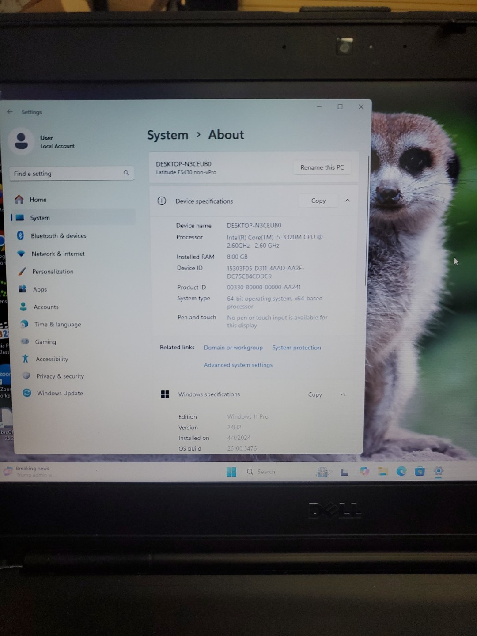Select the Product ID value 00330-80000-00000-AA241

click(x=264, y=287)
